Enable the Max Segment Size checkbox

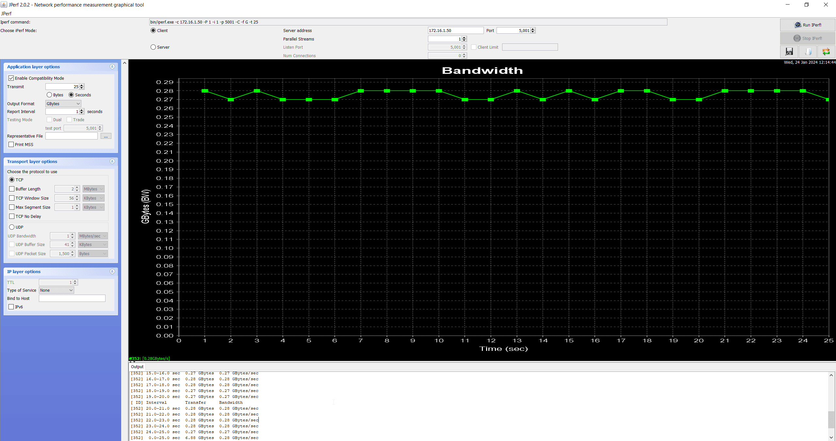(x=12, y=207)
